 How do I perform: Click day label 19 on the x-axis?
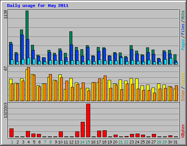(x=110, y=142)
